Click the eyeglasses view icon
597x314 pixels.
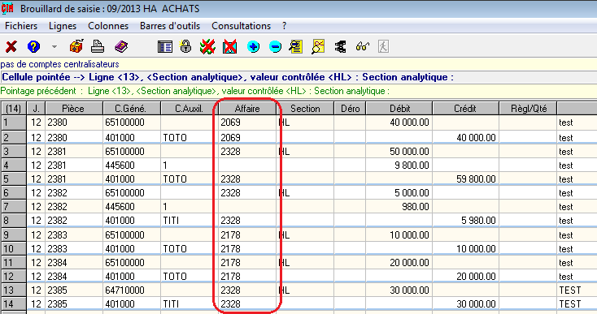point(362,47)
